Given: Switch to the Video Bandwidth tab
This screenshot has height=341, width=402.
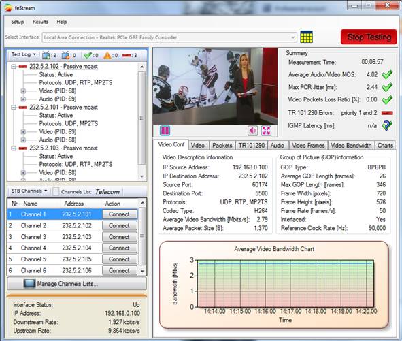Looking at the screenshot, I should (351, 146).
